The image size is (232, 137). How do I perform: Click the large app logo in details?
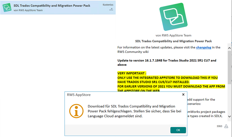click(x=173, y=17)
